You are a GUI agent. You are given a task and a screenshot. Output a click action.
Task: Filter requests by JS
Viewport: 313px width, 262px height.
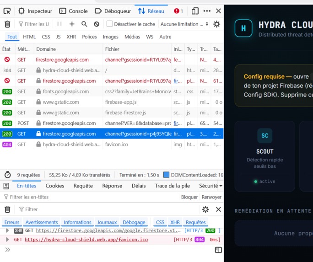pos(58,37)
